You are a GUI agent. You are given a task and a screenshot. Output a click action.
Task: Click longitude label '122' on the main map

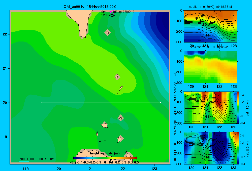tap(122, 168)
